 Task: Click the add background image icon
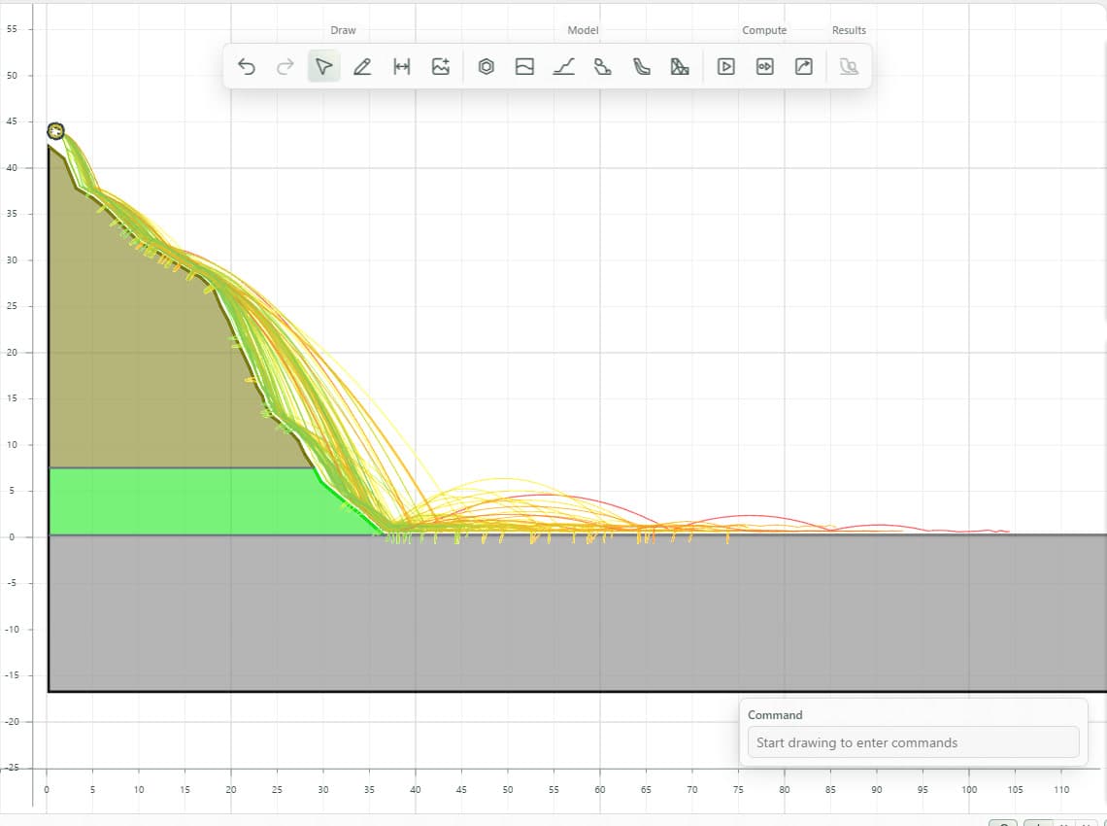pos(441,66)
